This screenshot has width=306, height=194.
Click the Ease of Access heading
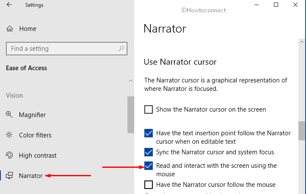(26, 68)
